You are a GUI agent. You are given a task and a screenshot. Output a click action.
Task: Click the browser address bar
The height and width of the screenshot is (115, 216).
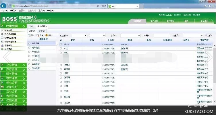tap(55, 6)
